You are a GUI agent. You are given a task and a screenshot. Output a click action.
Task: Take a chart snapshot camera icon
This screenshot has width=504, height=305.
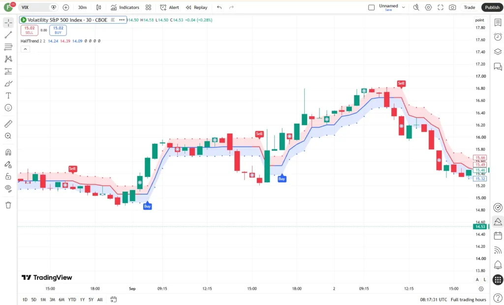click(x=452, y=7)
